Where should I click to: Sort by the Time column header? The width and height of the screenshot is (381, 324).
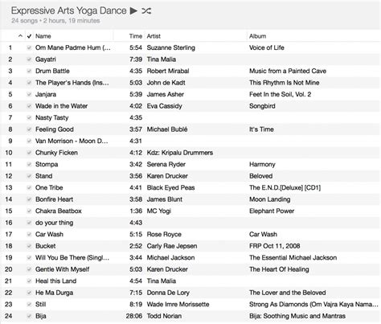coord(136,36)
